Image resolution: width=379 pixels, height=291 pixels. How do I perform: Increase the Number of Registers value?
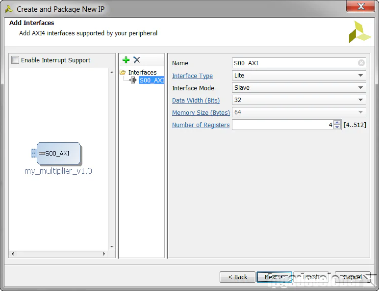pyautogui.click(x=337, y=122)
